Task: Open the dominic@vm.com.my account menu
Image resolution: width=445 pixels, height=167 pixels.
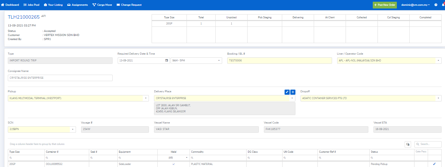Action: (x=415, y=5)
